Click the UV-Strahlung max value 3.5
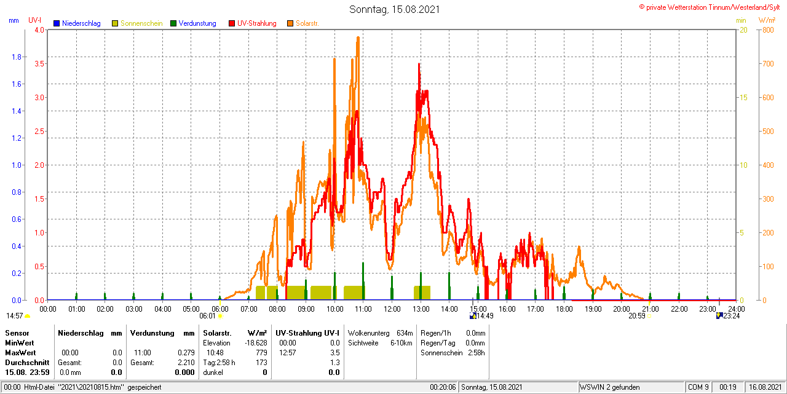This screenshot has height=394, width=787. coord(334,353)
